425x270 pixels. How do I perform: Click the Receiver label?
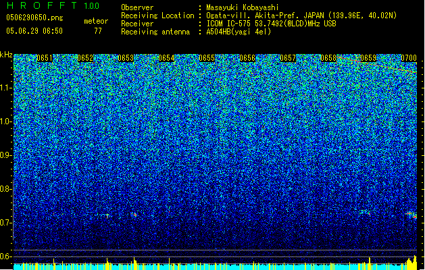[x=137, y=24]
